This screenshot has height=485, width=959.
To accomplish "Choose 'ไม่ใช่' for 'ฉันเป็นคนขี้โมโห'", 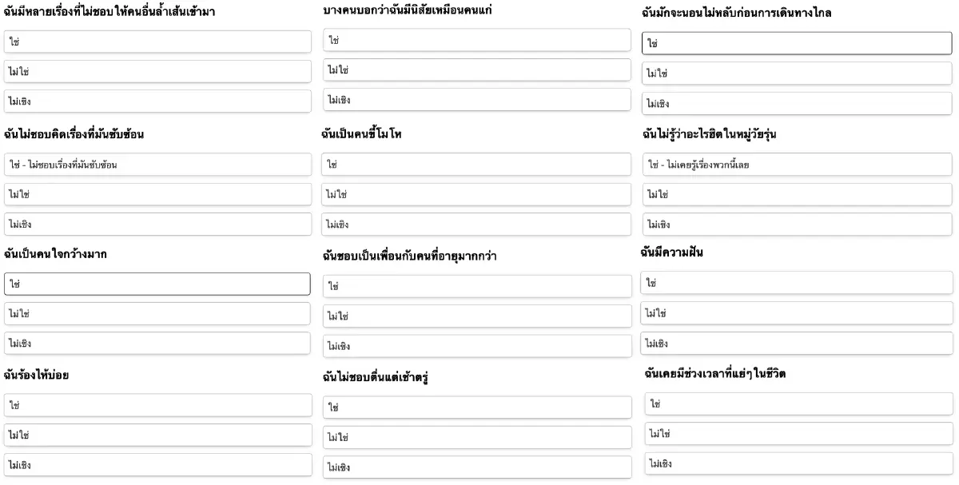I will (x=476, y=194).
